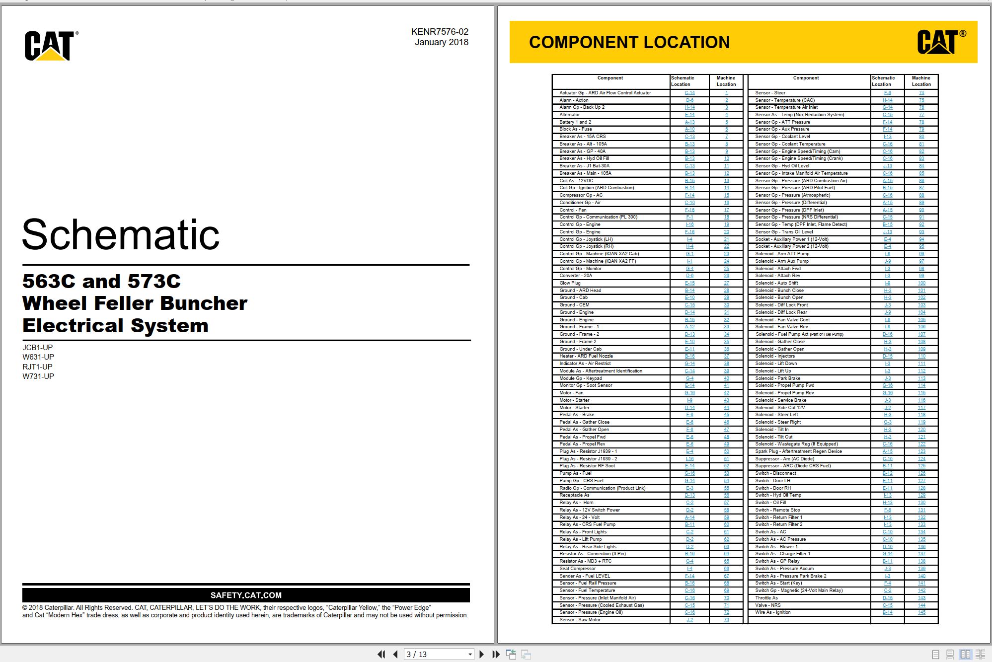Click the serial prefix W631-UP

click(x=38, y=357)
